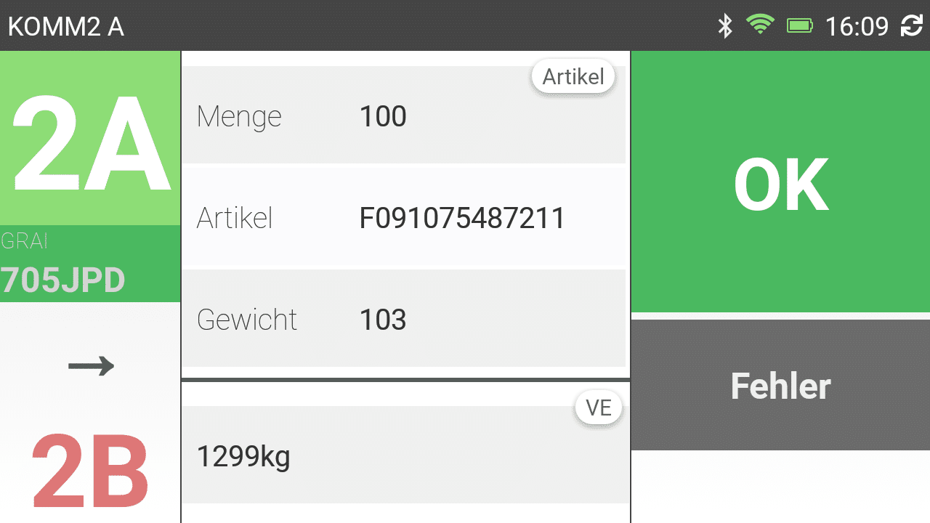
Task: Tap the Bluetooth status icon
Action: point(724,26)
